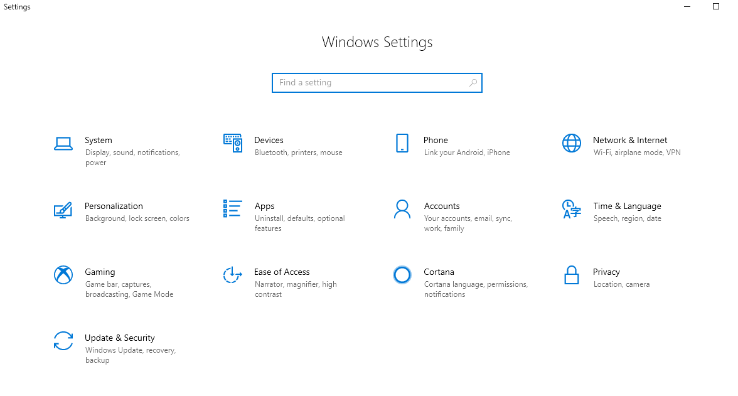Image resolution: width=738 pixels, height=396 pixels.
Task: Open the System settings heading
Action: (99, 141)
